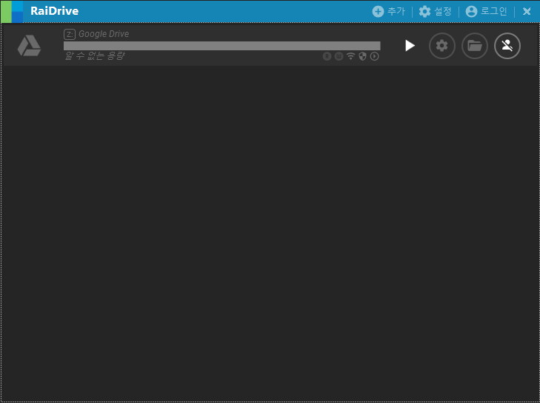The height and width of the screenshot is (403, 540).
Task: Click the shield security status icon
Action: pyautogui.click(x=362, y=56)
